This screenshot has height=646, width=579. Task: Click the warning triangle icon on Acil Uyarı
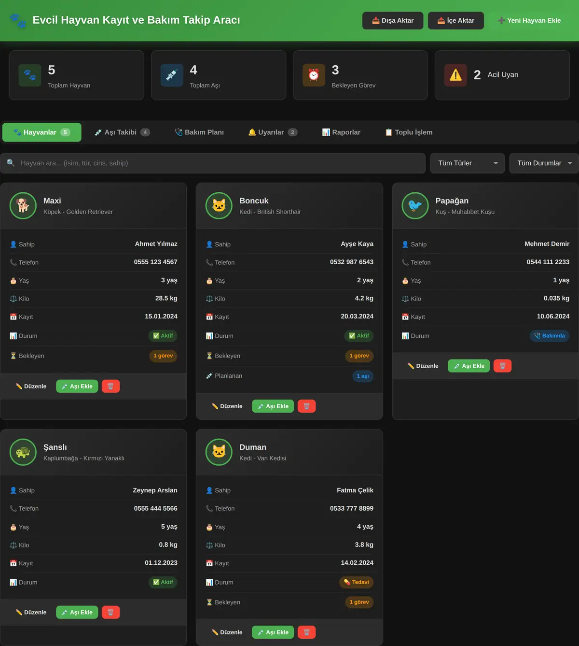(x=455, y=75)
